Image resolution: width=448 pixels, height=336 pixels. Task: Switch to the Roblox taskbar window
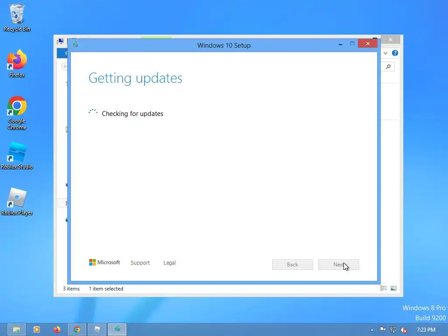click(97, 329)
